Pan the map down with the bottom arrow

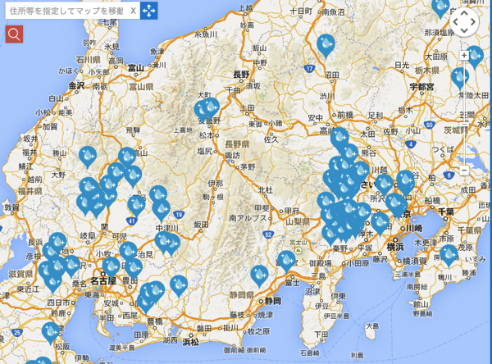click(x=464, y=33)
